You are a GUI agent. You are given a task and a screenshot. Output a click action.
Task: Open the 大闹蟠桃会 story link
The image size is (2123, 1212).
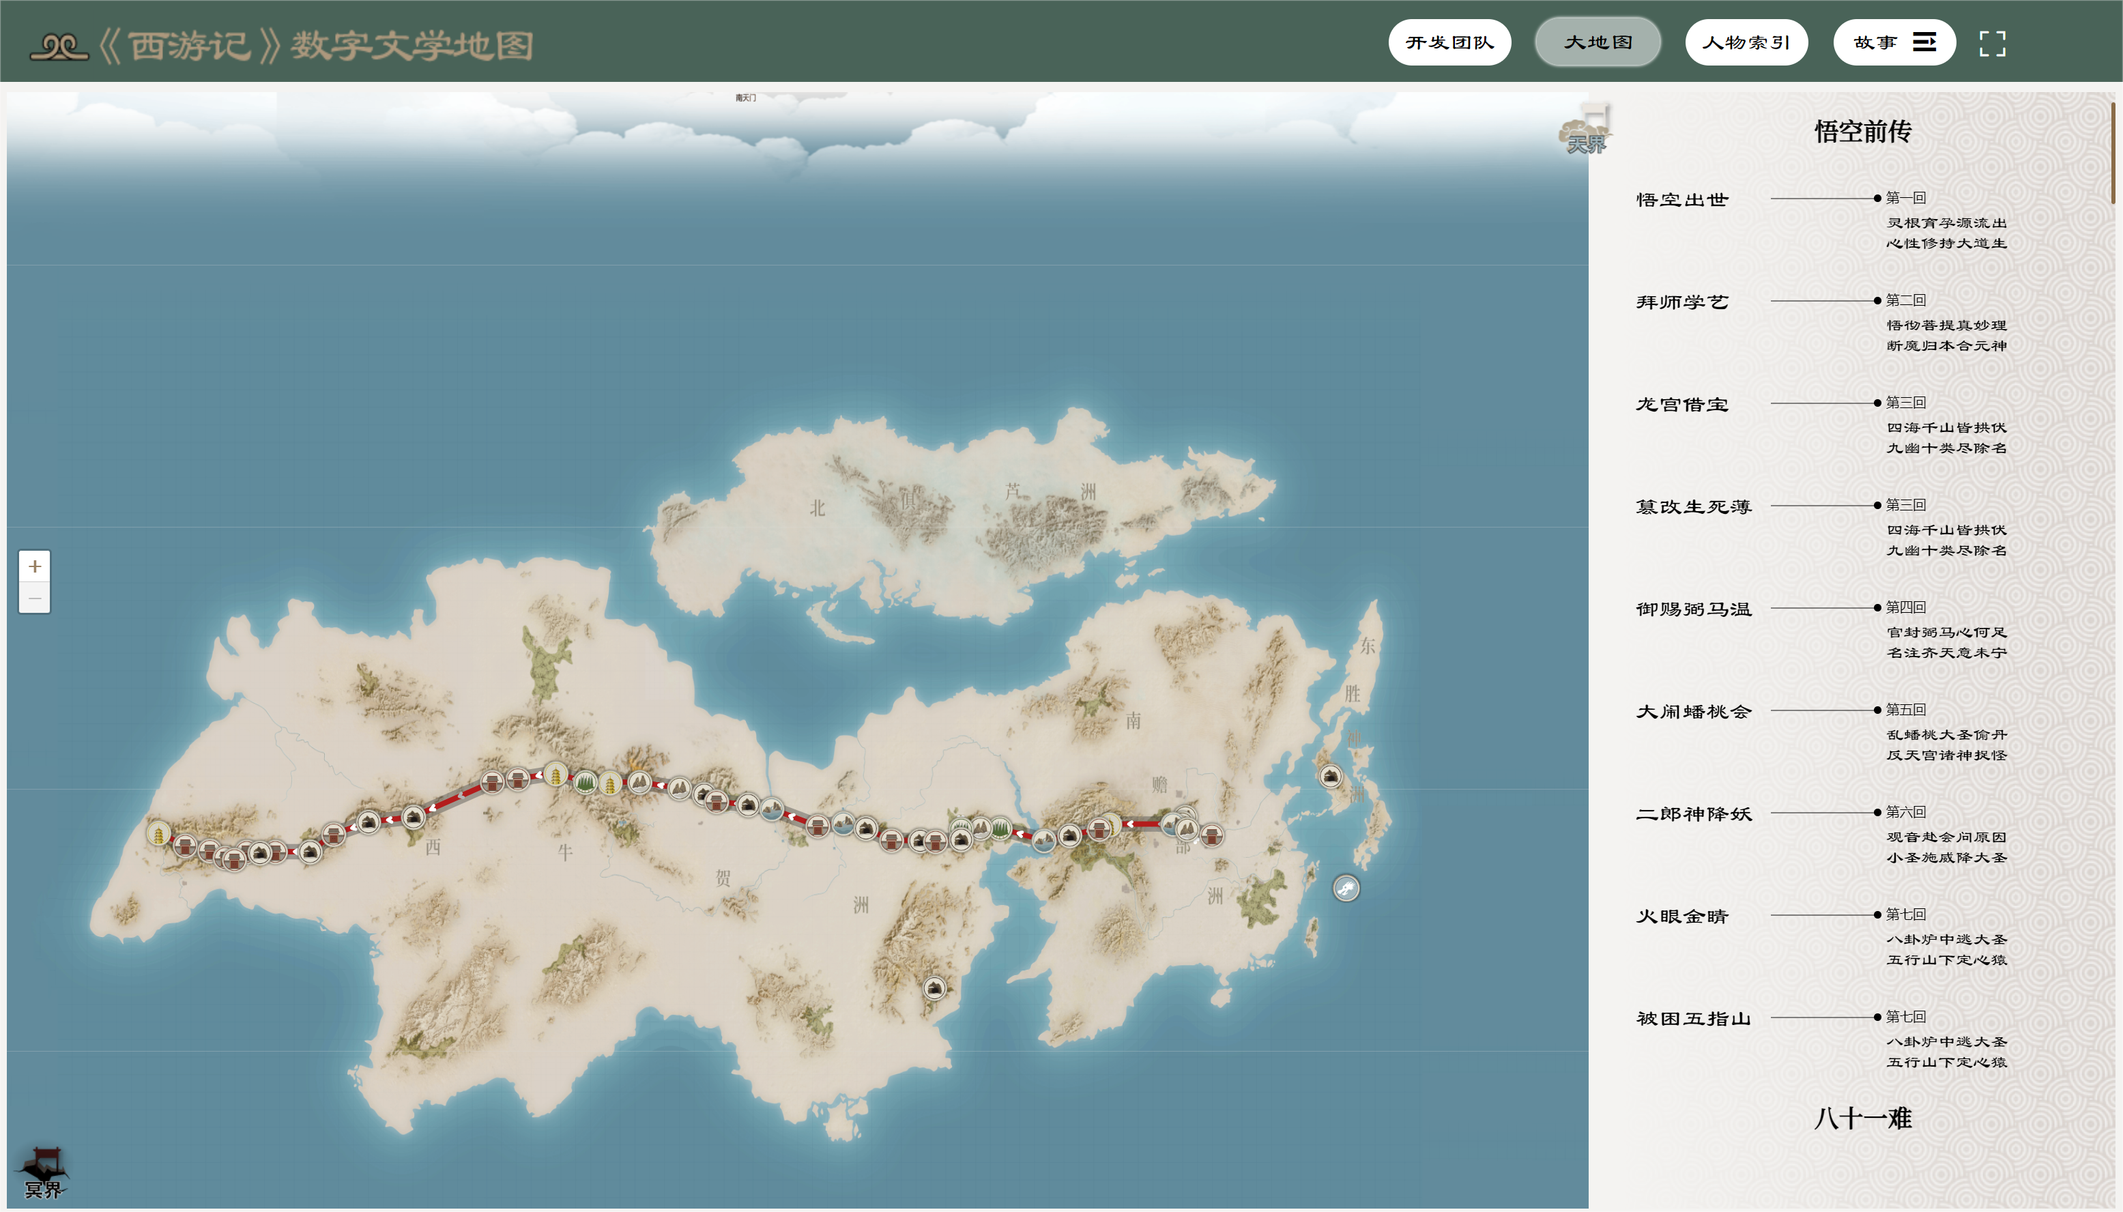(1694, 712)
